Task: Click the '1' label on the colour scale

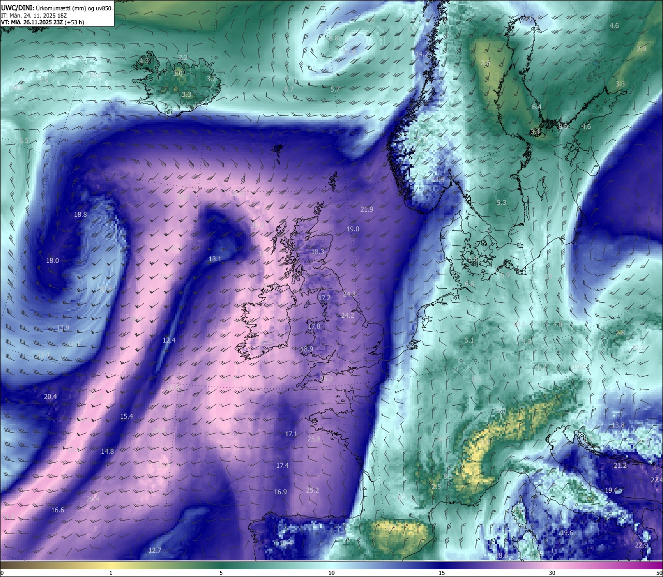Action: 111,573
